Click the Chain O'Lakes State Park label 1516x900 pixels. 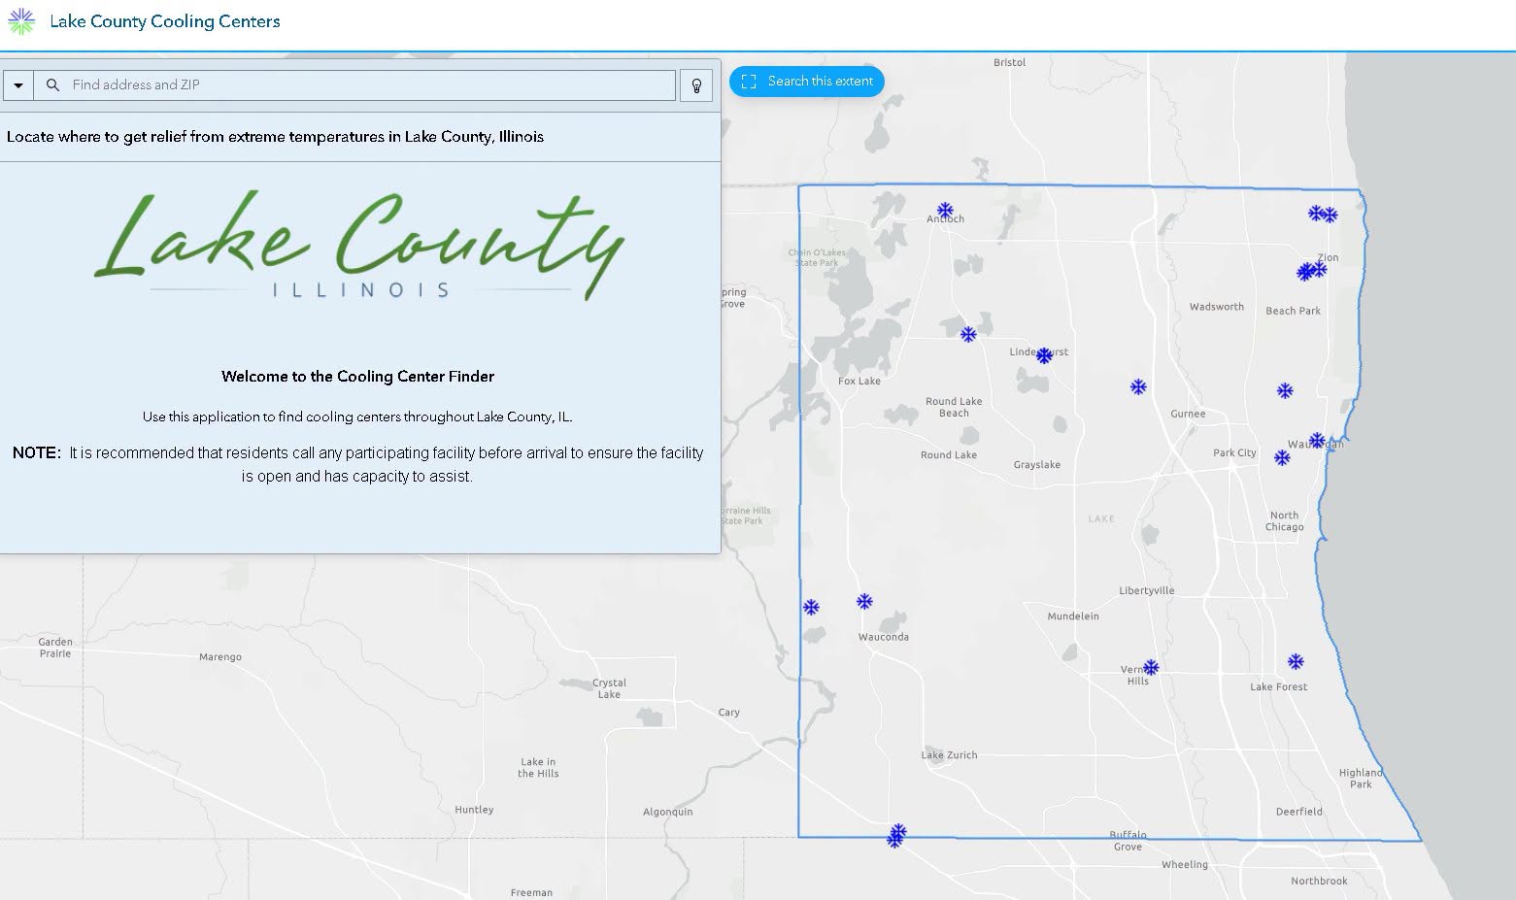pos(816,258)
